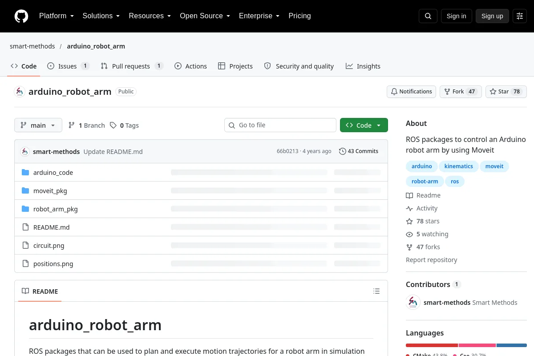
Task: Click pink C++ segment of languages bar
Action: click(477, 345)
